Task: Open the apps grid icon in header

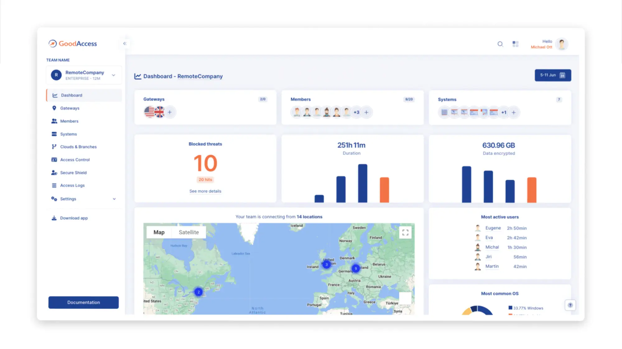Action: point(515,44)
